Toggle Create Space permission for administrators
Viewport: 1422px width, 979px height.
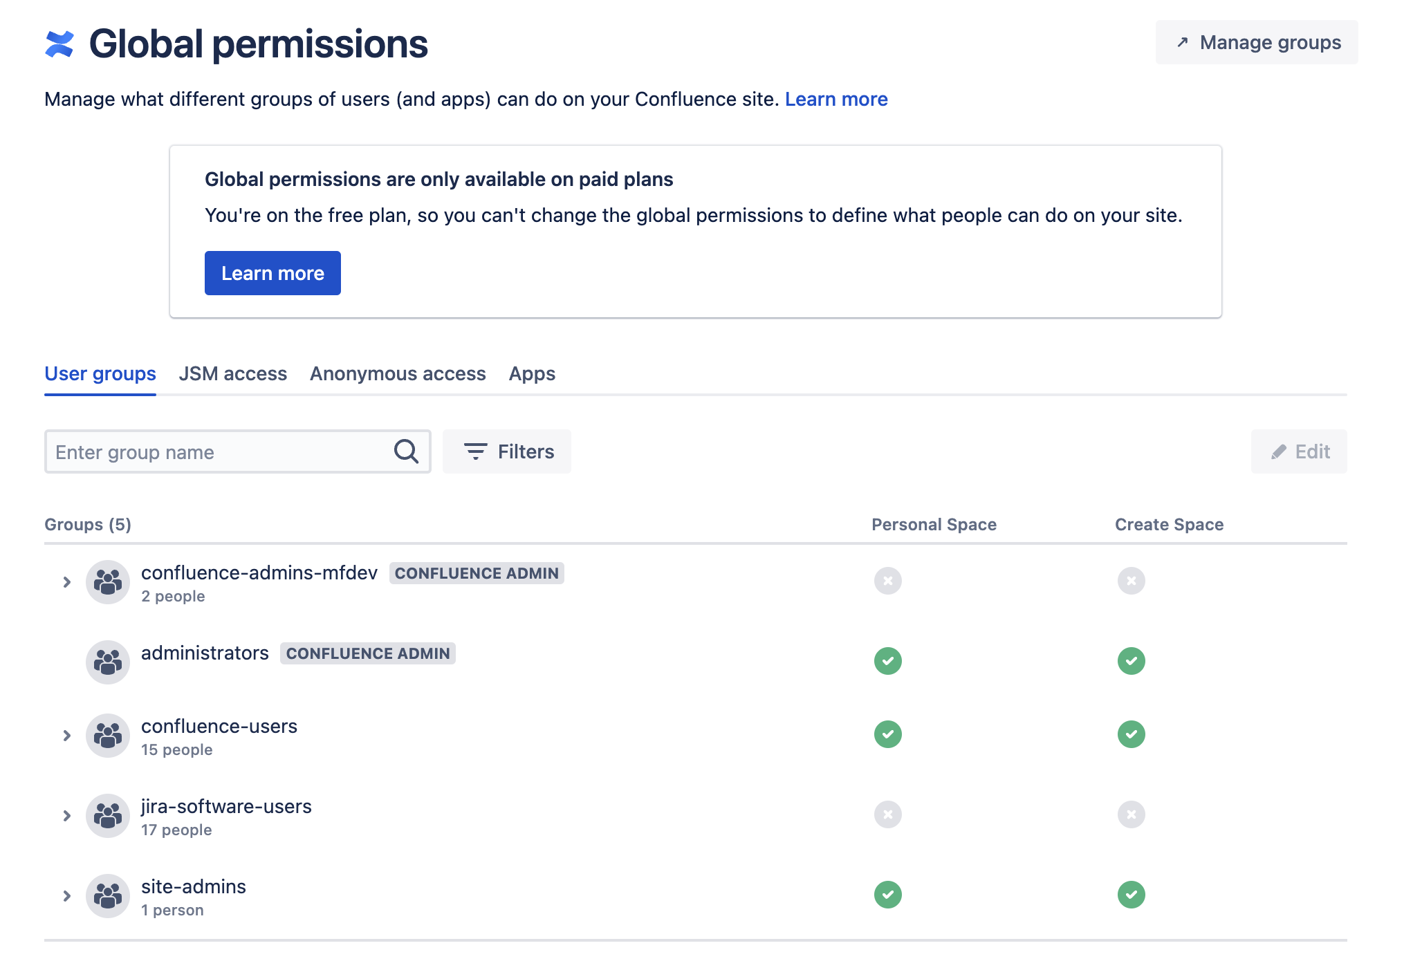point(1131,661)
